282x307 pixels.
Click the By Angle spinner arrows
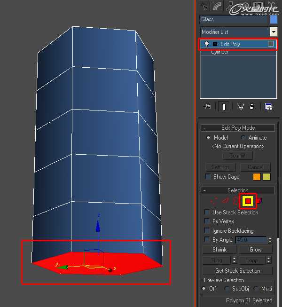tap(270, 240)
